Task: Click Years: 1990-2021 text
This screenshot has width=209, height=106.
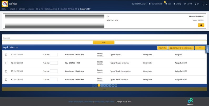Action: tap(199, 21)
